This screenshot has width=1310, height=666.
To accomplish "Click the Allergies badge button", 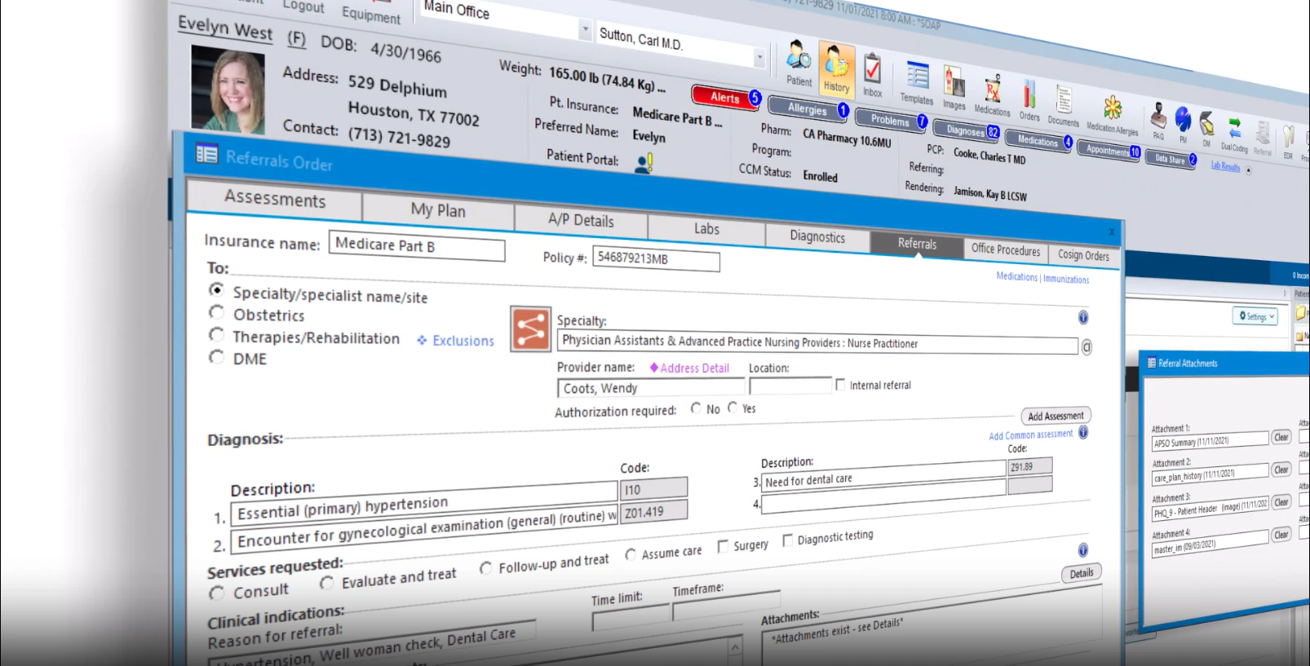I will 807,108.
